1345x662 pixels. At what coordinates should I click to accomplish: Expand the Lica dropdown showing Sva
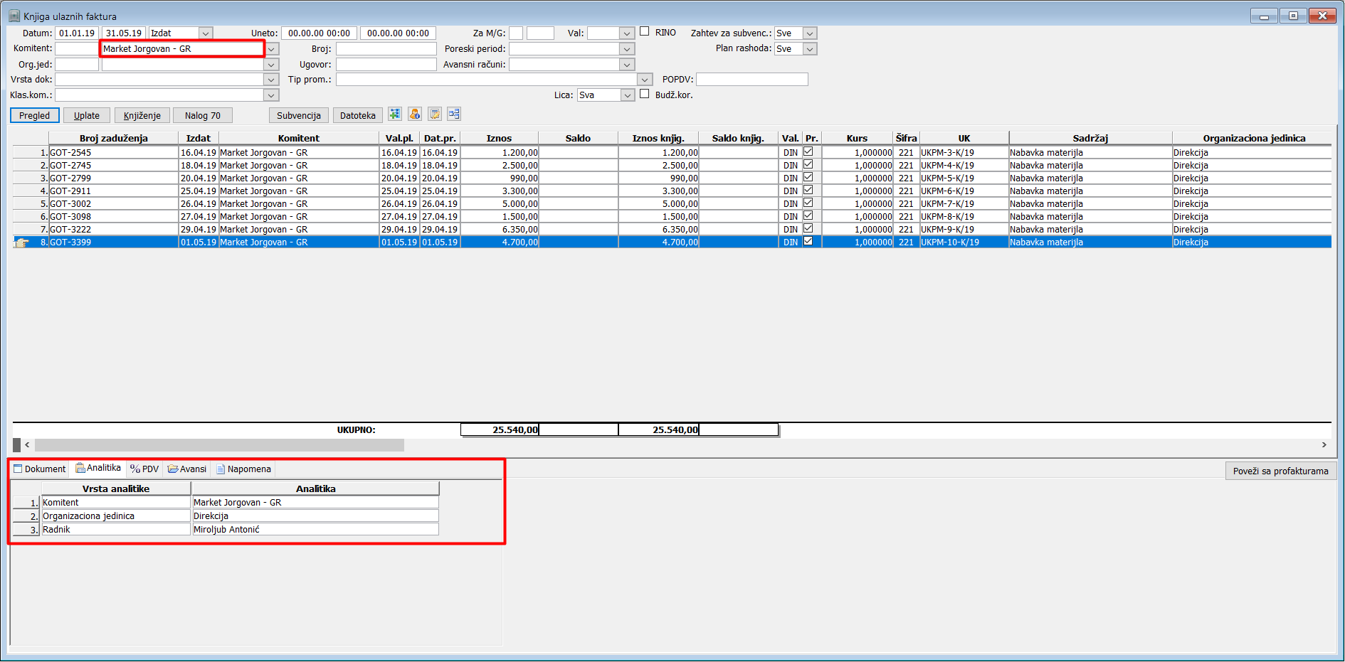(x=628, y=95)
